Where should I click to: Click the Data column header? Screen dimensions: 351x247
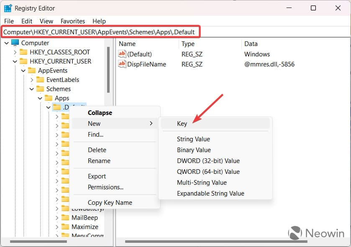(x=251, y=44)
